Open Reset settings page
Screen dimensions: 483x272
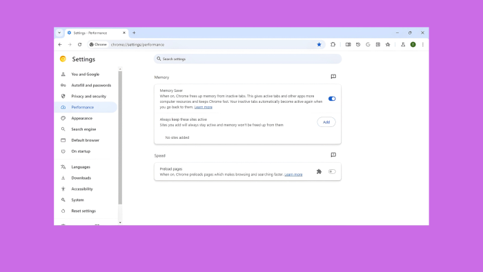click(x=86, y=211)
